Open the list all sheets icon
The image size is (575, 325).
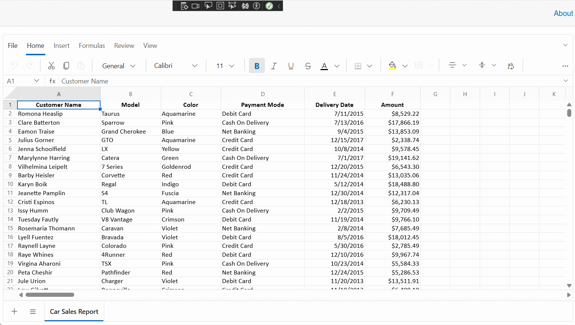33,311
